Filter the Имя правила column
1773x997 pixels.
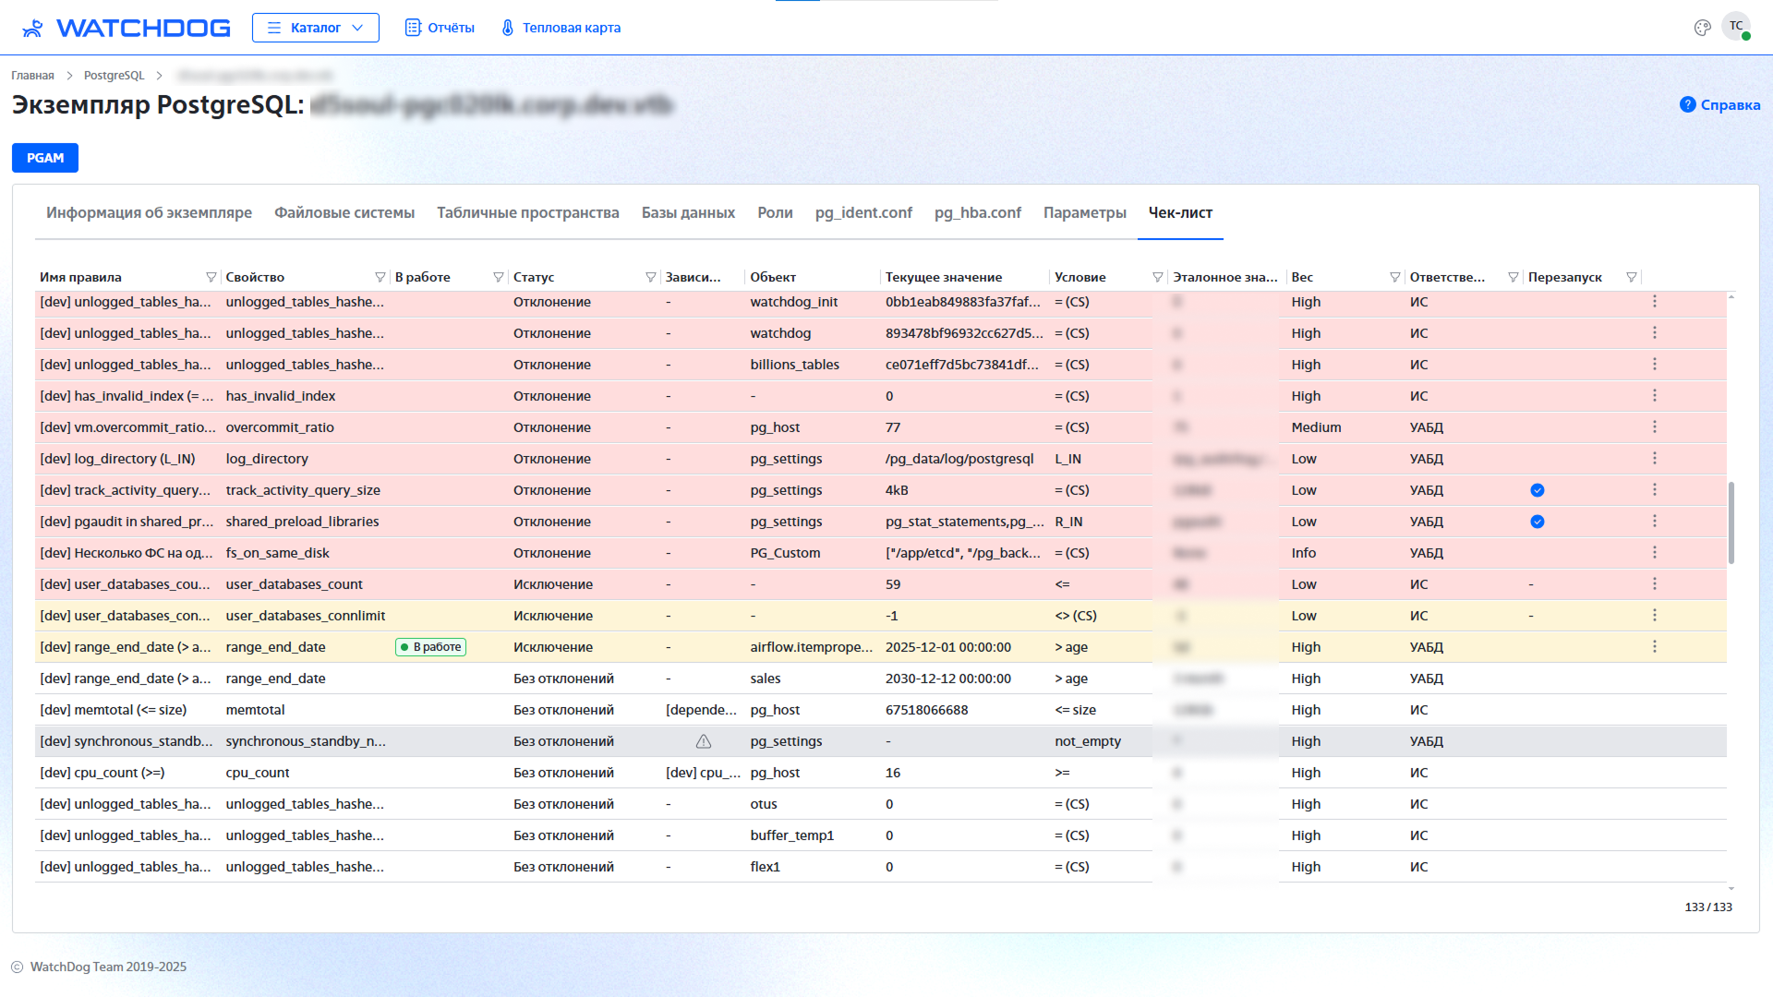tap(211, 277)
